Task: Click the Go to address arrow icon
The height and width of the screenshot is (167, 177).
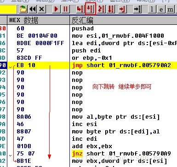Action: coord(137,9)
